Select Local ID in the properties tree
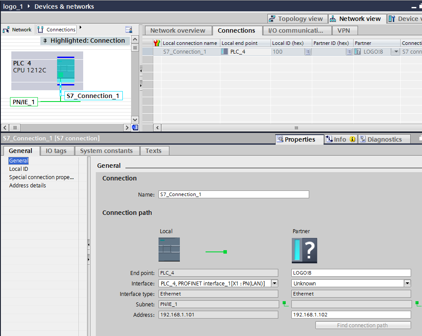422x336 pixels. [x=19, y=169]
